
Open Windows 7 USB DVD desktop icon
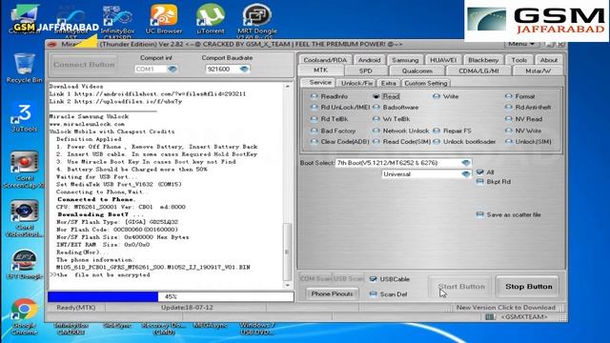tap(256, 329)
